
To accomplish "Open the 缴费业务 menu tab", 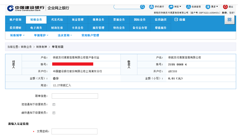I will tap(98, 20).
